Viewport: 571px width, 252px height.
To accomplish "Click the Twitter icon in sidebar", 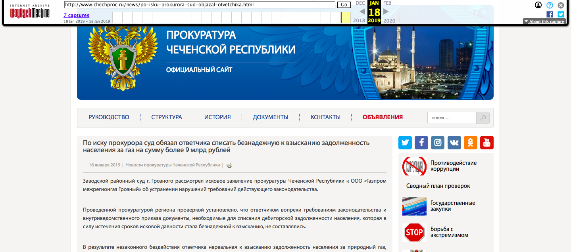I will tap(405, 143).
